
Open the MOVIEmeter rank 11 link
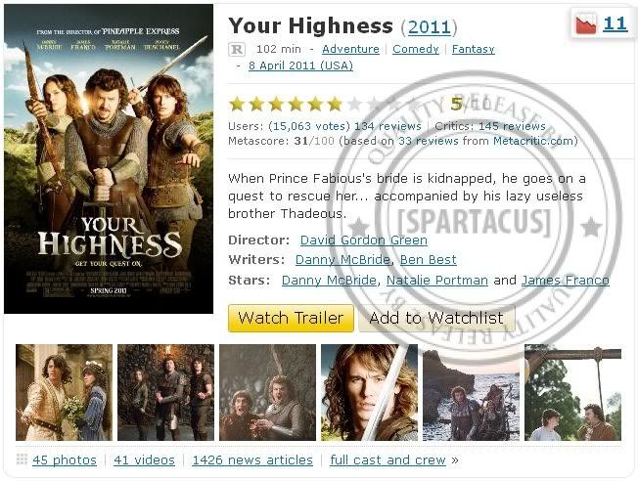[615, 24]
